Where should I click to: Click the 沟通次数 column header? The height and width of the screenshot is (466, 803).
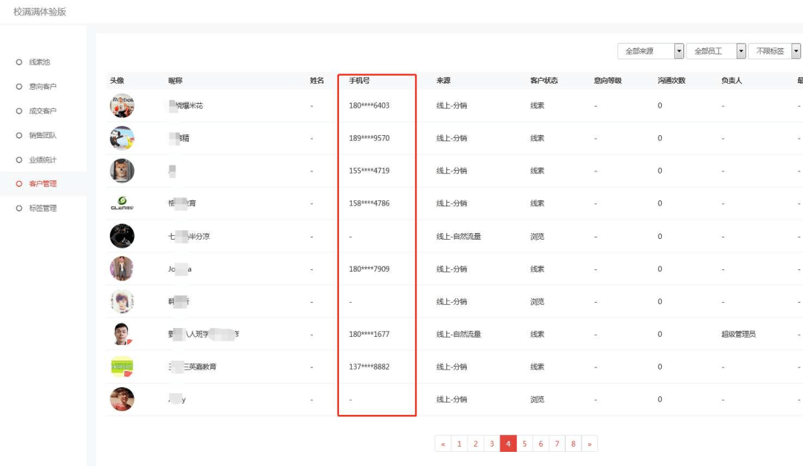[671, 81]
